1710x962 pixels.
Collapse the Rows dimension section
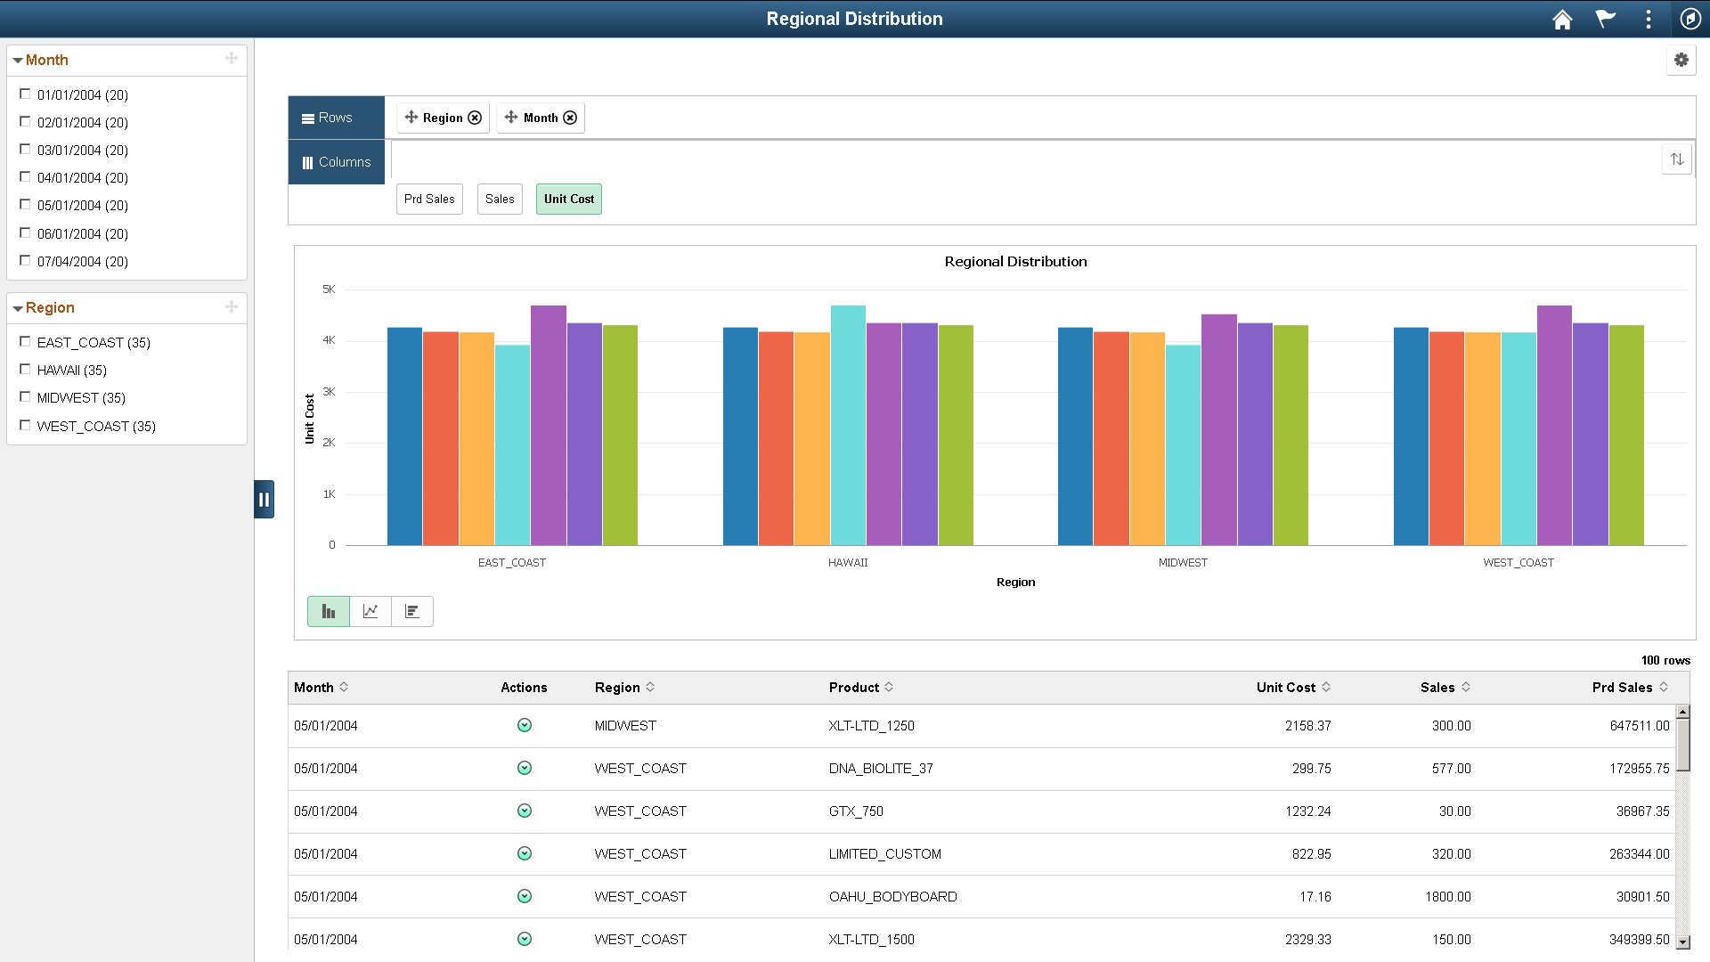(335, 117)
